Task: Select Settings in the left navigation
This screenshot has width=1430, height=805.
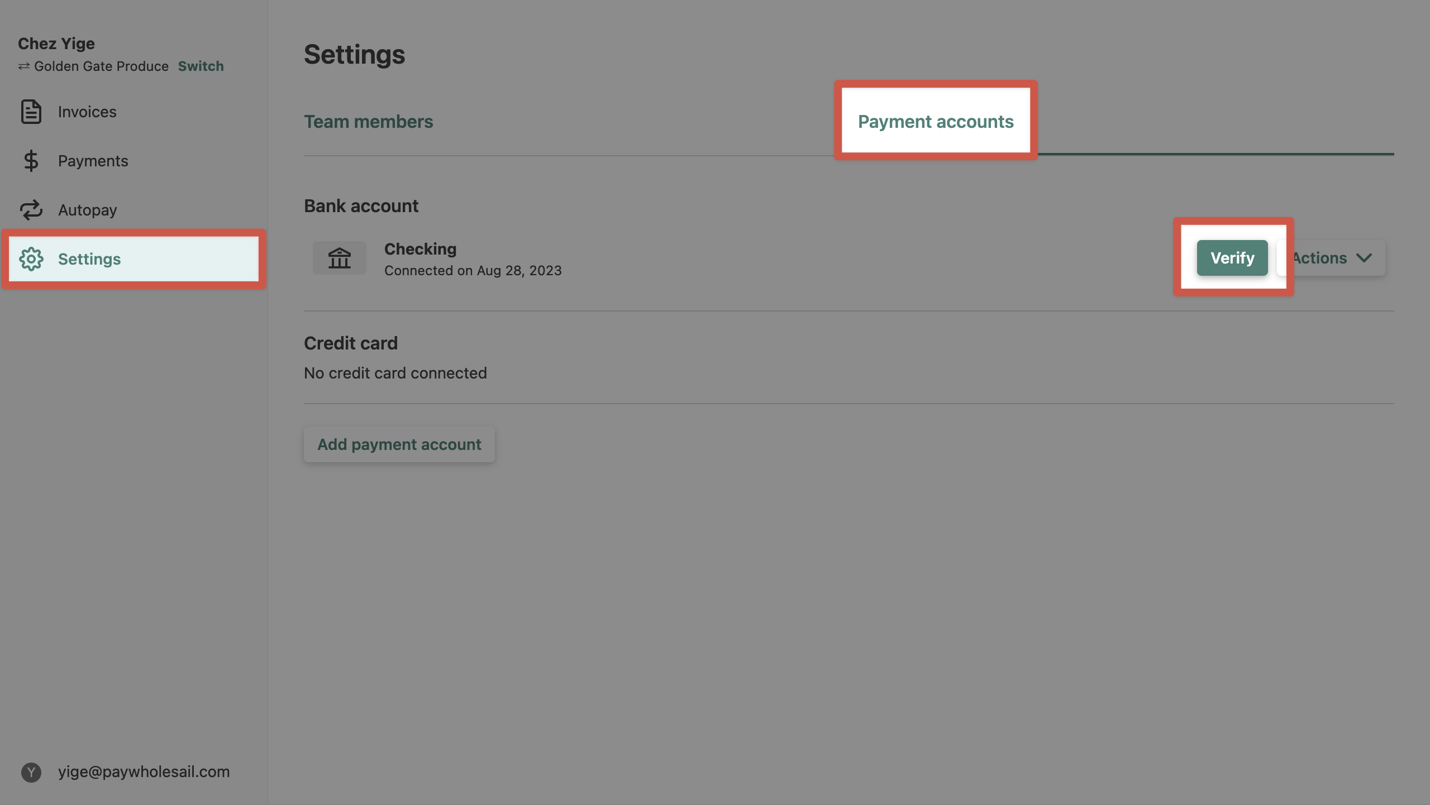Action: tap(89, 258)
